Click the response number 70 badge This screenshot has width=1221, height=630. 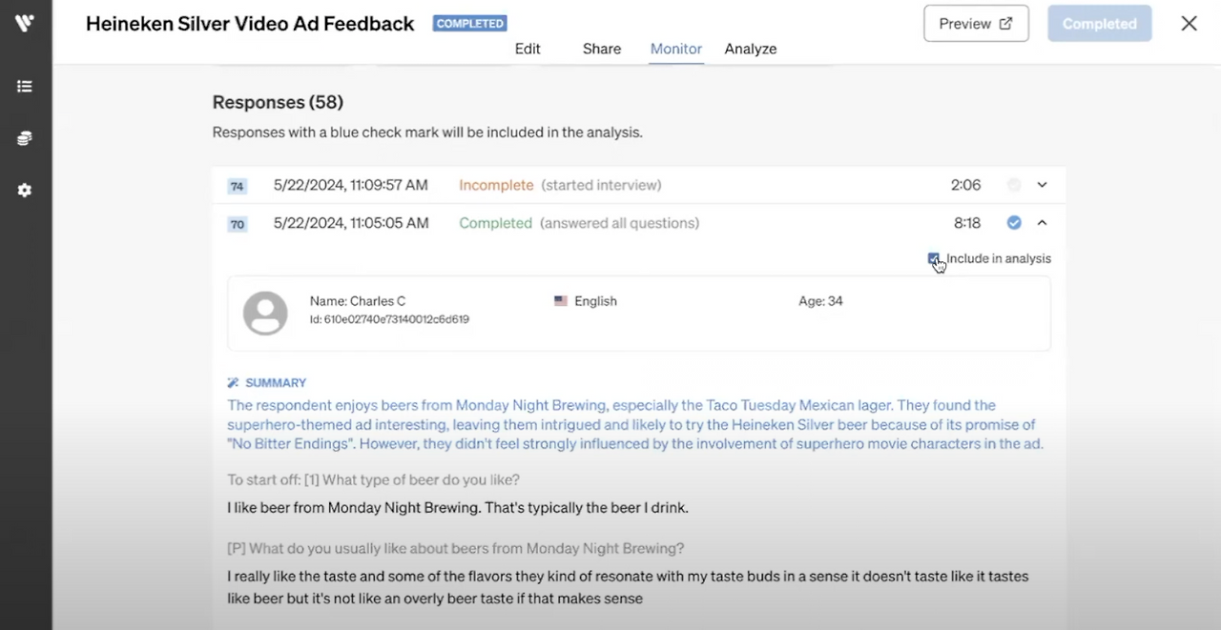[x=238, y=224]
